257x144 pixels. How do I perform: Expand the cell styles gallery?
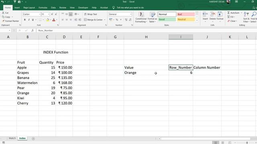pyautogui.click(x=197, y=20)
